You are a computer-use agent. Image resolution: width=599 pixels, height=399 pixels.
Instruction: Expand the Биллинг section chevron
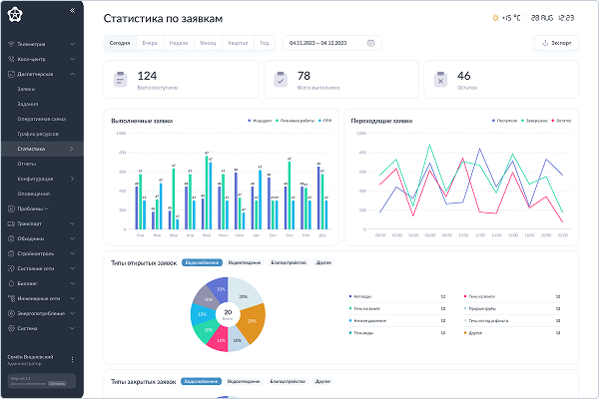pos(72,283)
